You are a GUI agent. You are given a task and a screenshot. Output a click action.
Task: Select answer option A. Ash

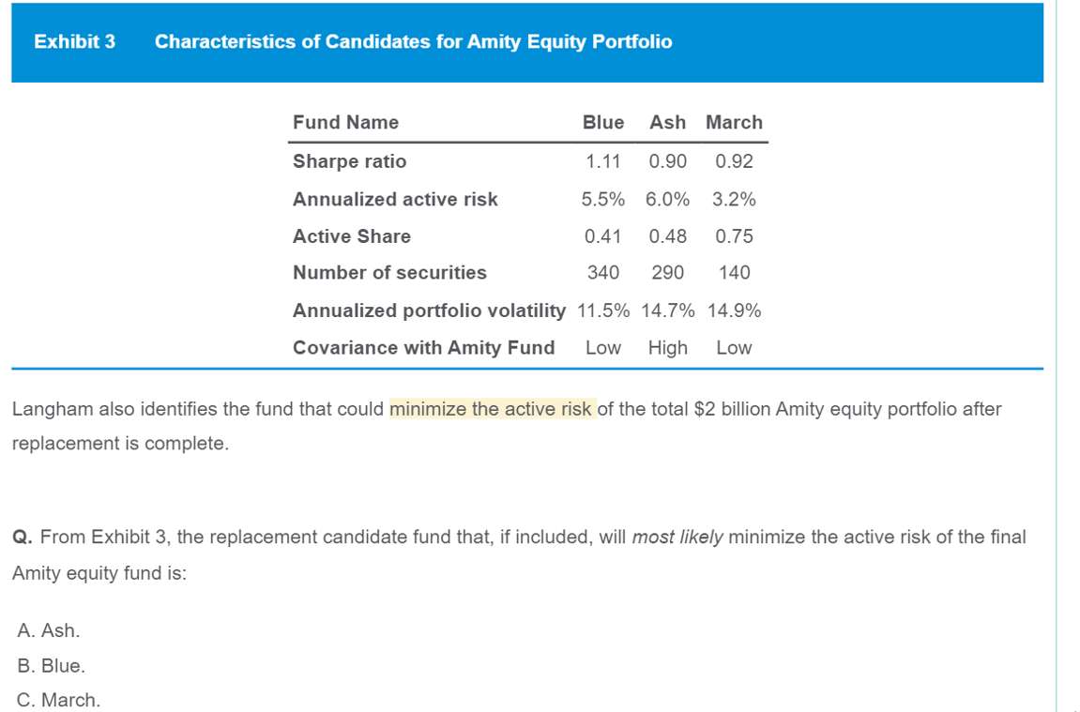click(49, 631)
